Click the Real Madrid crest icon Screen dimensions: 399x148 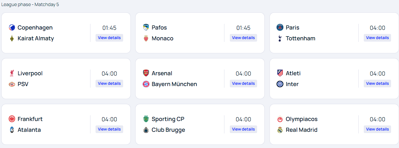click(x=280, y=130)
